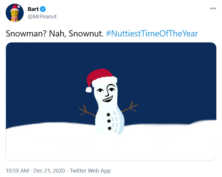Click the top black button on the snownut
The width and height of the screenshot is (222, 177).
click(109, 114)
